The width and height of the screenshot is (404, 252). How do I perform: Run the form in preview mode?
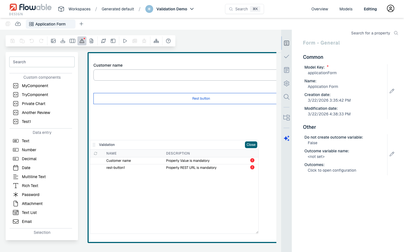click(125, 41)
